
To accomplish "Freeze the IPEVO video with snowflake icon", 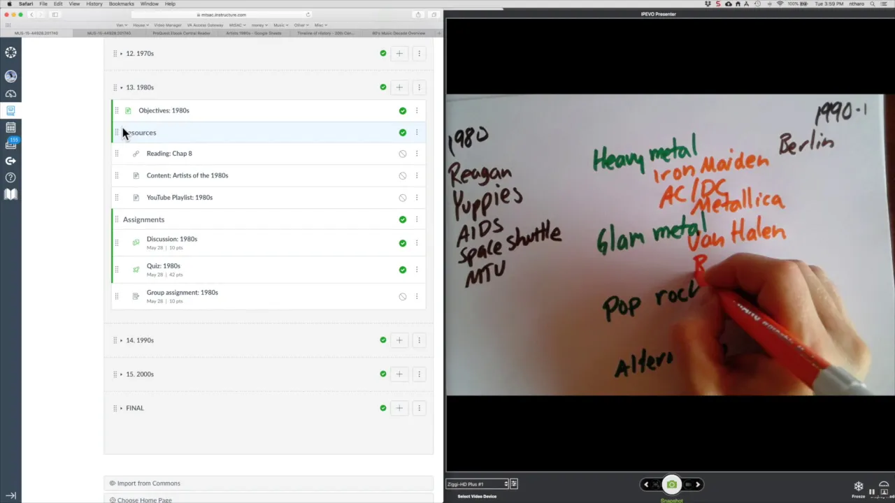I will (x=859, y=486).
